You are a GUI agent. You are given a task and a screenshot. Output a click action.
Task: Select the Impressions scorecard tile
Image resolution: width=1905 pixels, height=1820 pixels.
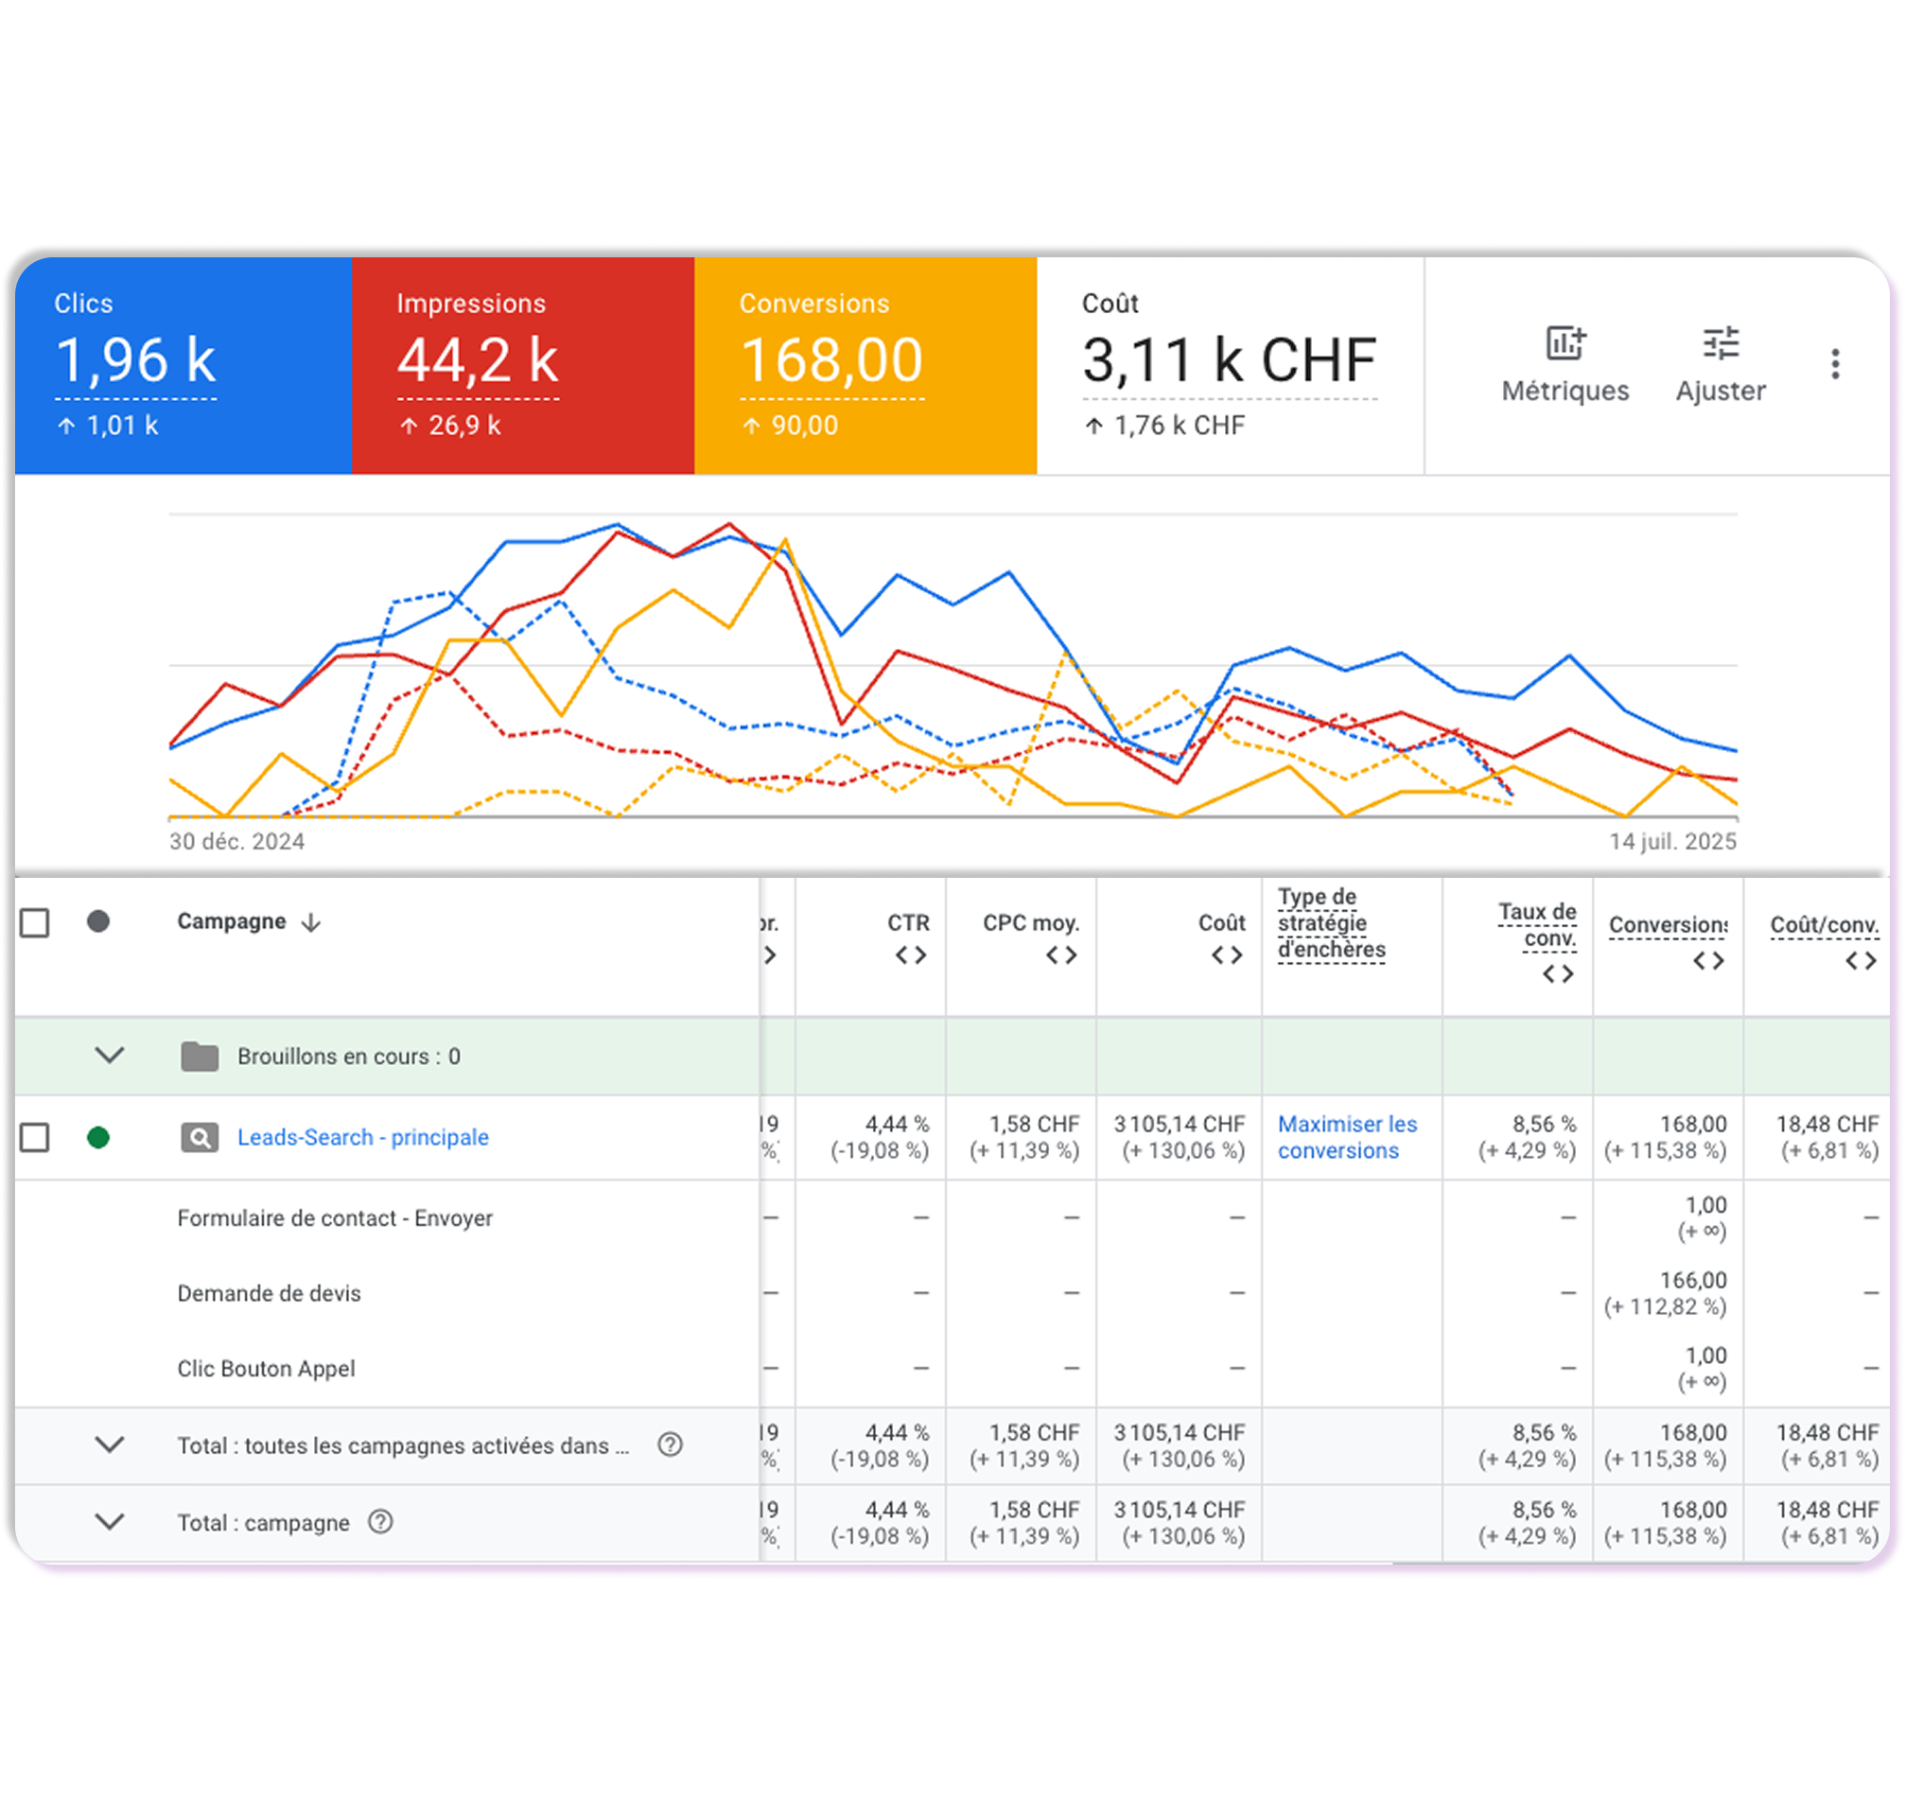(x=523, y=365)
